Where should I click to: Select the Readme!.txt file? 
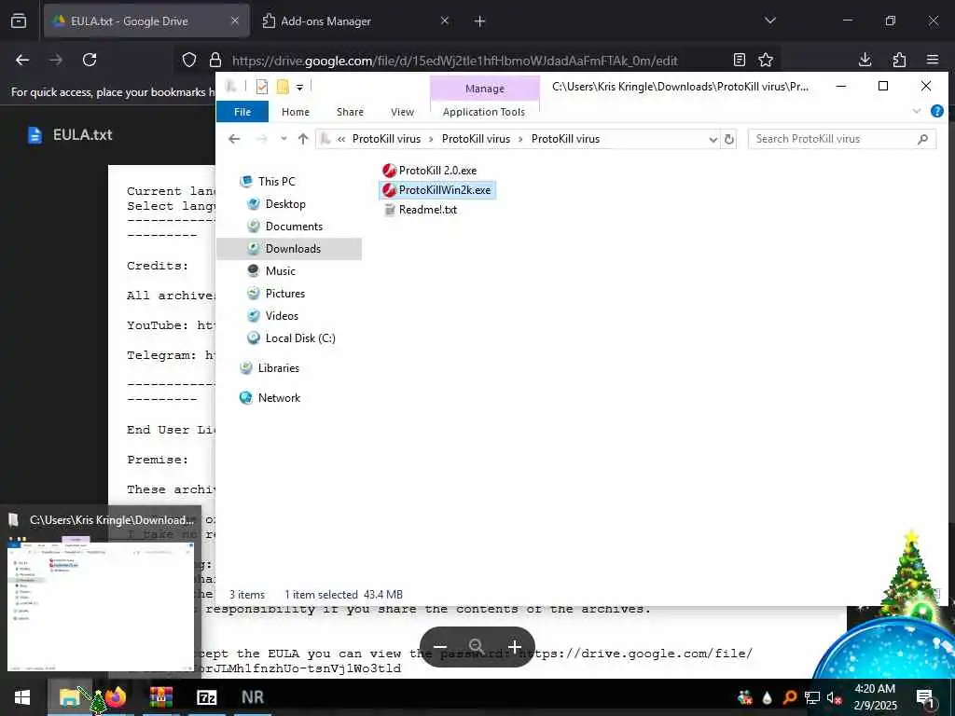point(421,210)
